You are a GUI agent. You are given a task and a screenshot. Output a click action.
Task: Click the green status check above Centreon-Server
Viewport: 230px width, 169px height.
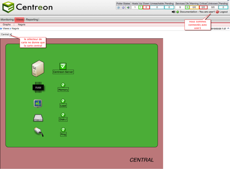[x=63, y=66]
